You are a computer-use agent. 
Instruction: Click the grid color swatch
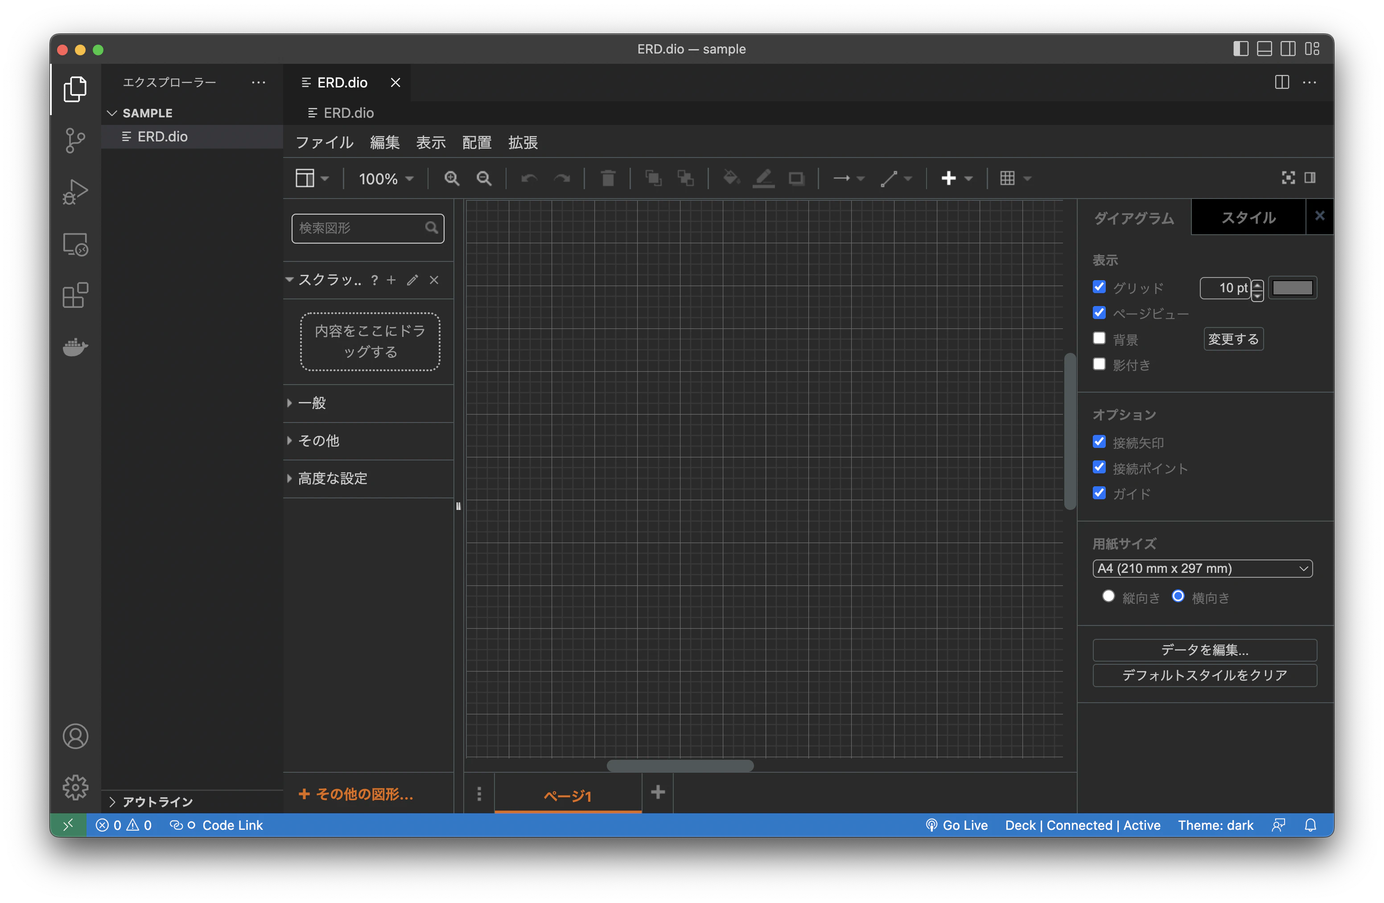pyautogui.click(x=1292, y=288)
